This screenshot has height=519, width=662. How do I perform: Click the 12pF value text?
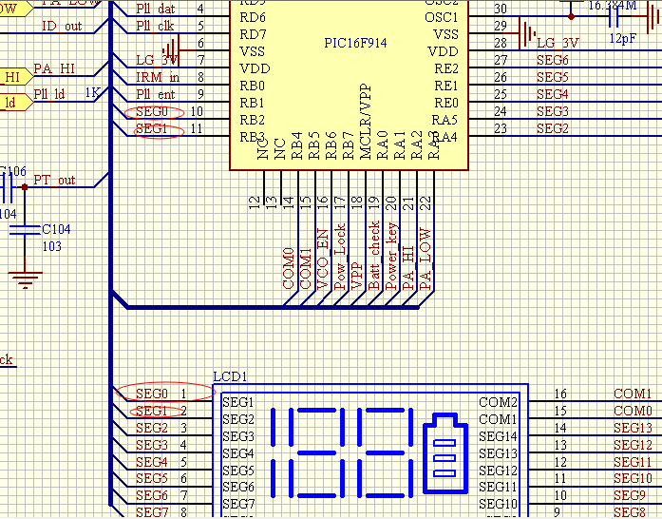(x=623, y=39)
